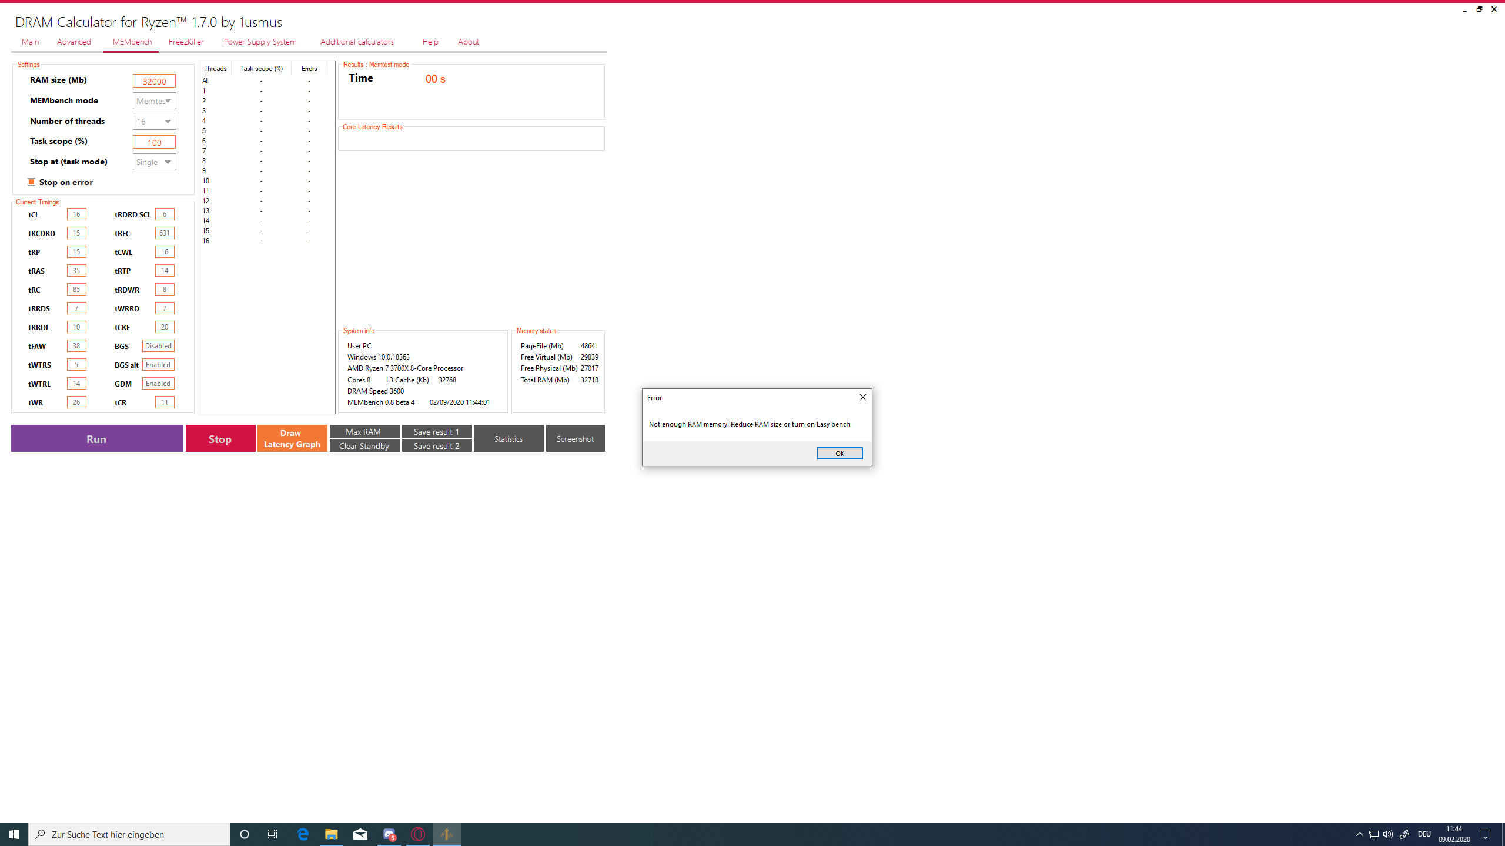Click the Errors column header
This screenshot has width=1505, height=846.
[309, 69]
